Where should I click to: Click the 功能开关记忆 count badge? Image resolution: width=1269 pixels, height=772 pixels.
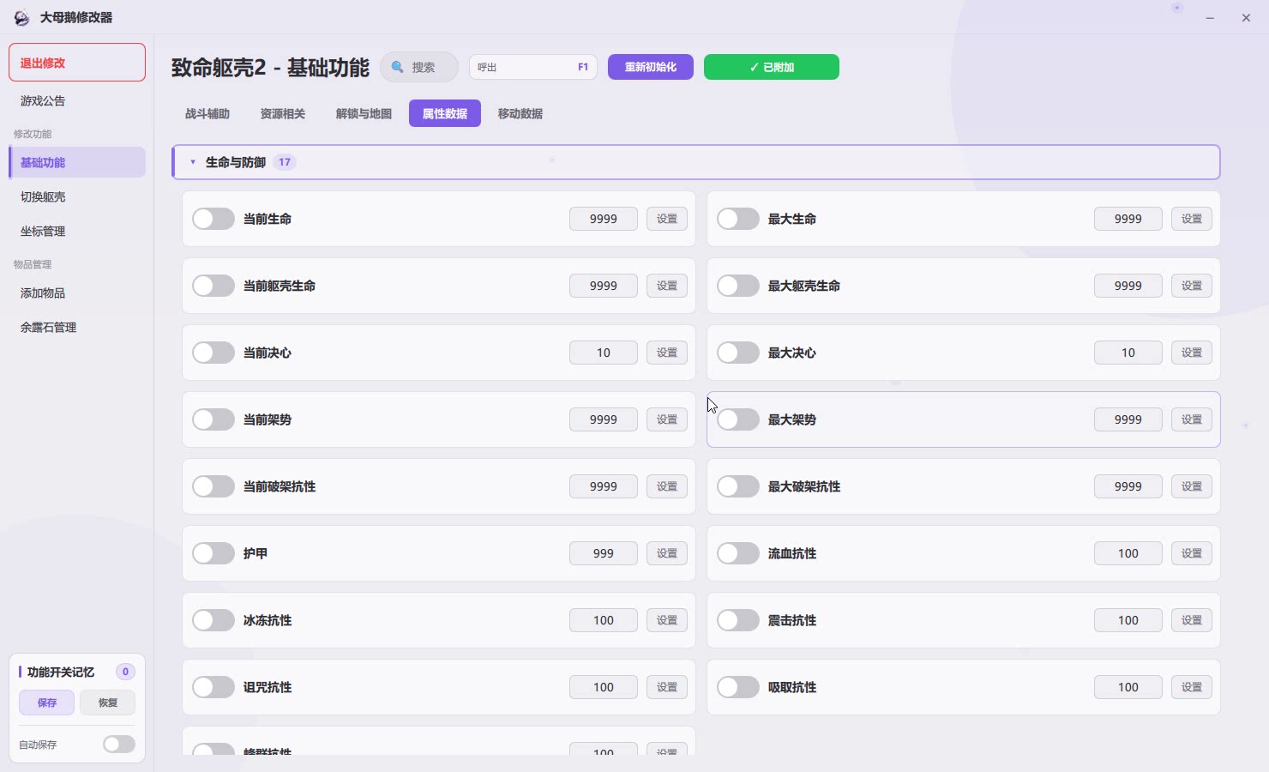coord(125,672)
